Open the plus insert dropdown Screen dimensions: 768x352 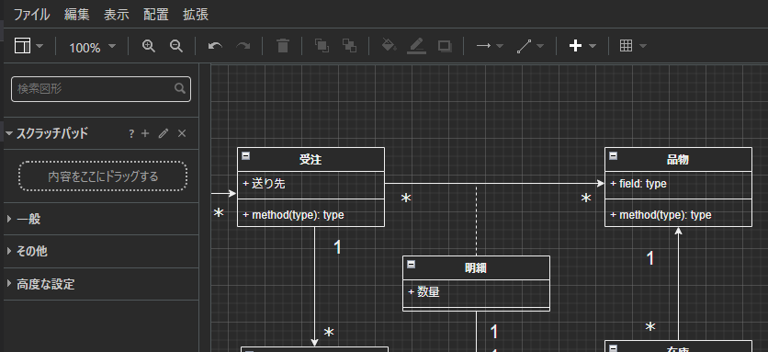pyautogui.click(x=582, y=46)
